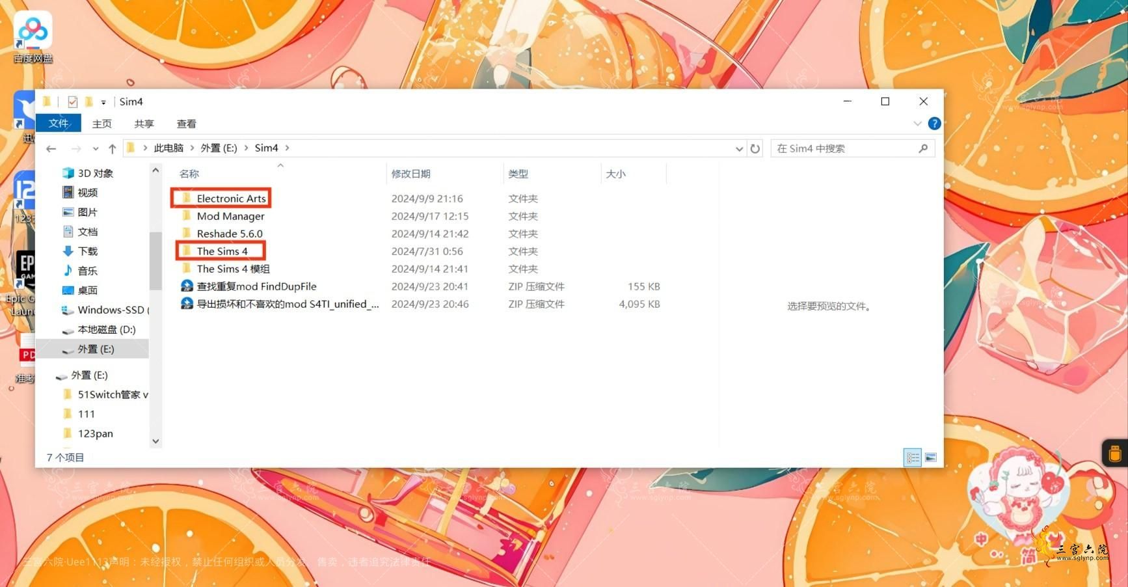Image resolution: width=1128 pixels, height=587 pixels.
Task: Go back with the left arrow
Action: 51,148
